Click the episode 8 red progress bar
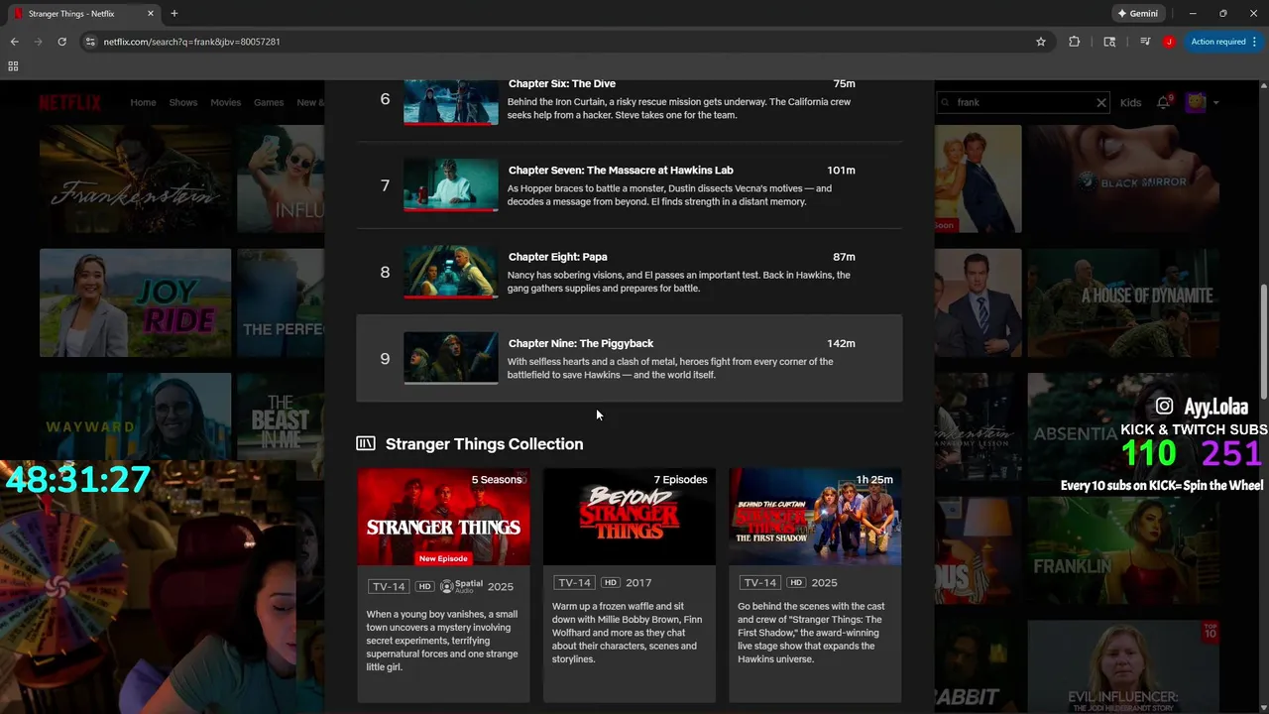Screen dimensions: 1269x714 pos(450,297)
